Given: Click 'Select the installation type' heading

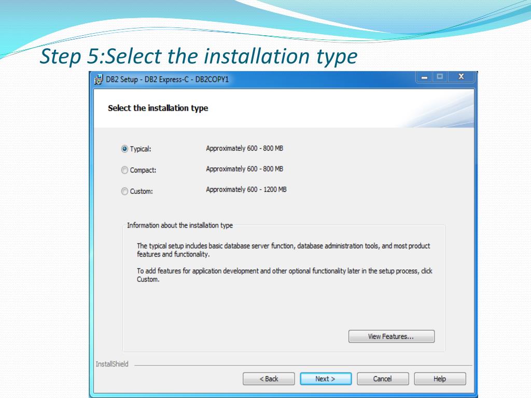Looking at the screenshot, I should [x=158, y=108].
